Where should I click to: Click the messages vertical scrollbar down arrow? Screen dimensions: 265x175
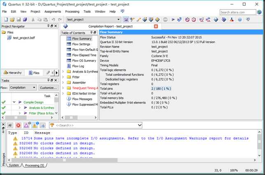point(259,156)
